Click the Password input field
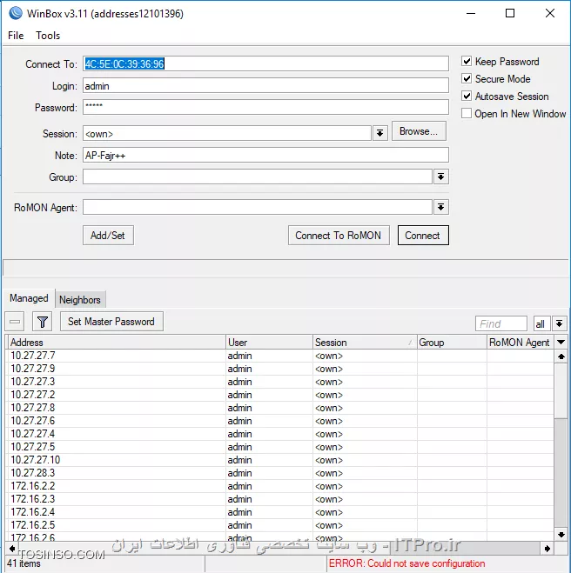The width and height of the screenshot is (571, 573). click(265, 107)
